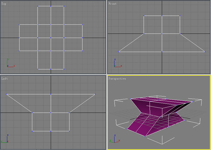Click the Front viewport label
Screen dimensions: 211x150
click(x=113, y=4)
